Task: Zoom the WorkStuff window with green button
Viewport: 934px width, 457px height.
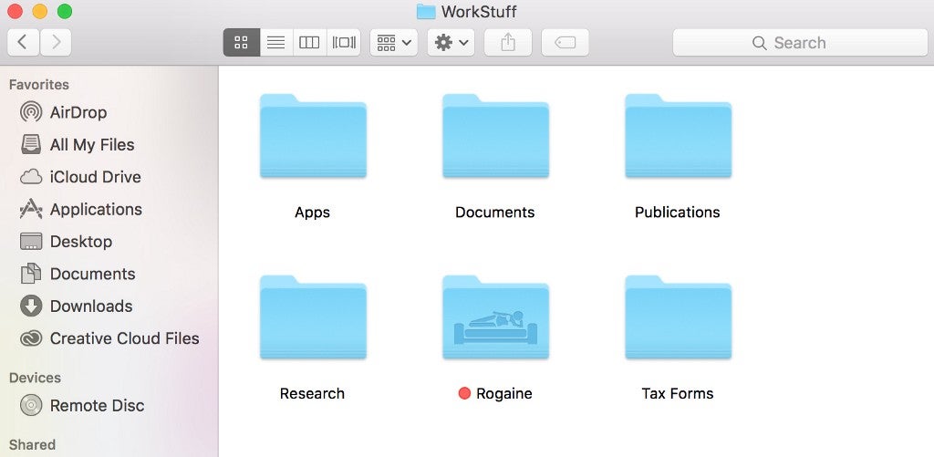Action: [65, 11]
